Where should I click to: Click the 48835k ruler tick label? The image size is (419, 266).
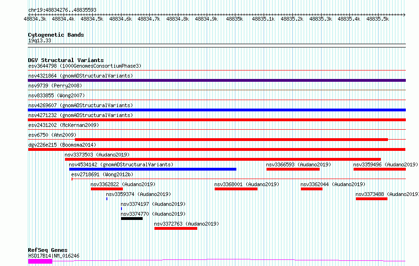[x=234, y=19]
